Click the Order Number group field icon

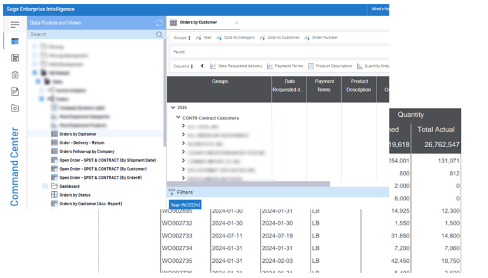307,38
